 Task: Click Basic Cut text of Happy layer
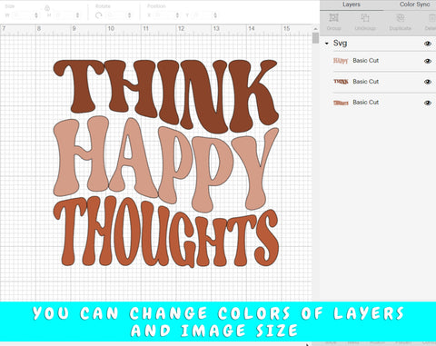tap(366, 61)
